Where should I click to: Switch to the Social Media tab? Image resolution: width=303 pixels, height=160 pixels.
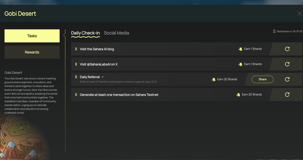tap(116, 33)
